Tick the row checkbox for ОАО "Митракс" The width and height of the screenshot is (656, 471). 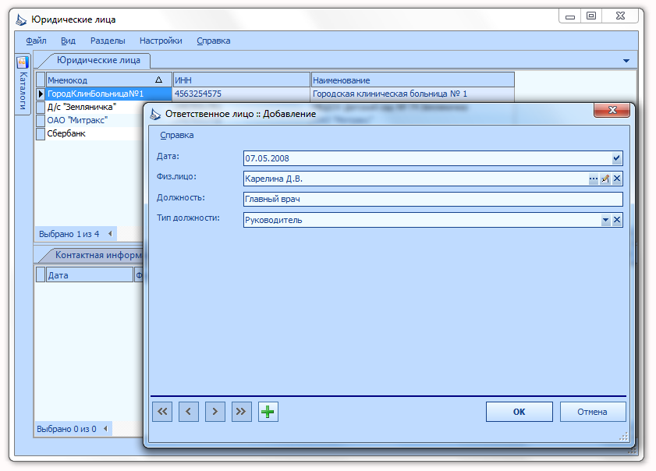pos(41,121)
